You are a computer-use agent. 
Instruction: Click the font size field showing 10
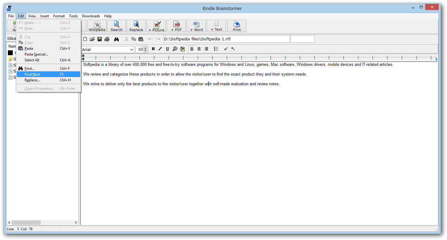[x=140, y=49]
